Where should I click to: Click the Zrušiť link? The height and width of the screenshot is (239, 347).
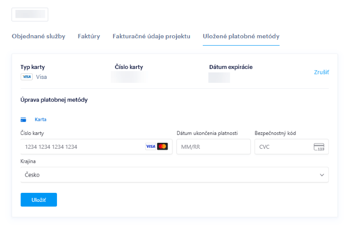[321, 72]
